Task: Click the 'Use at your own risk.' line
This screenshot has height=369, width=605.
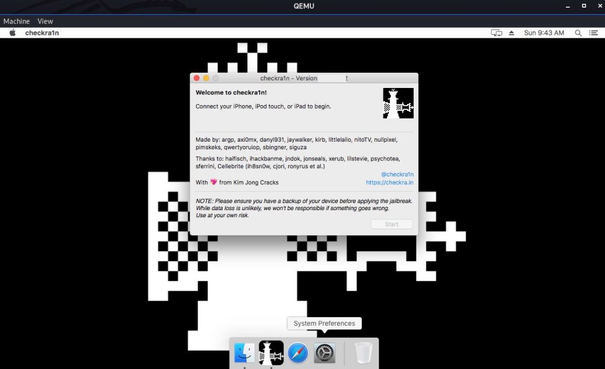Action: 222,215
